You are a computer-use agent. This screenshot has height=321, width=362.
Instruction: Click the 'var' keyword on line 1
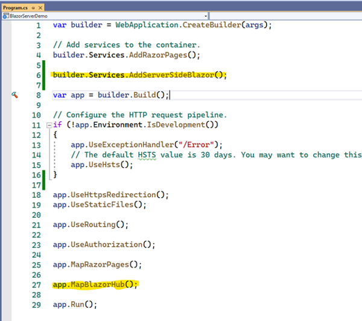[x=60, y=25]
